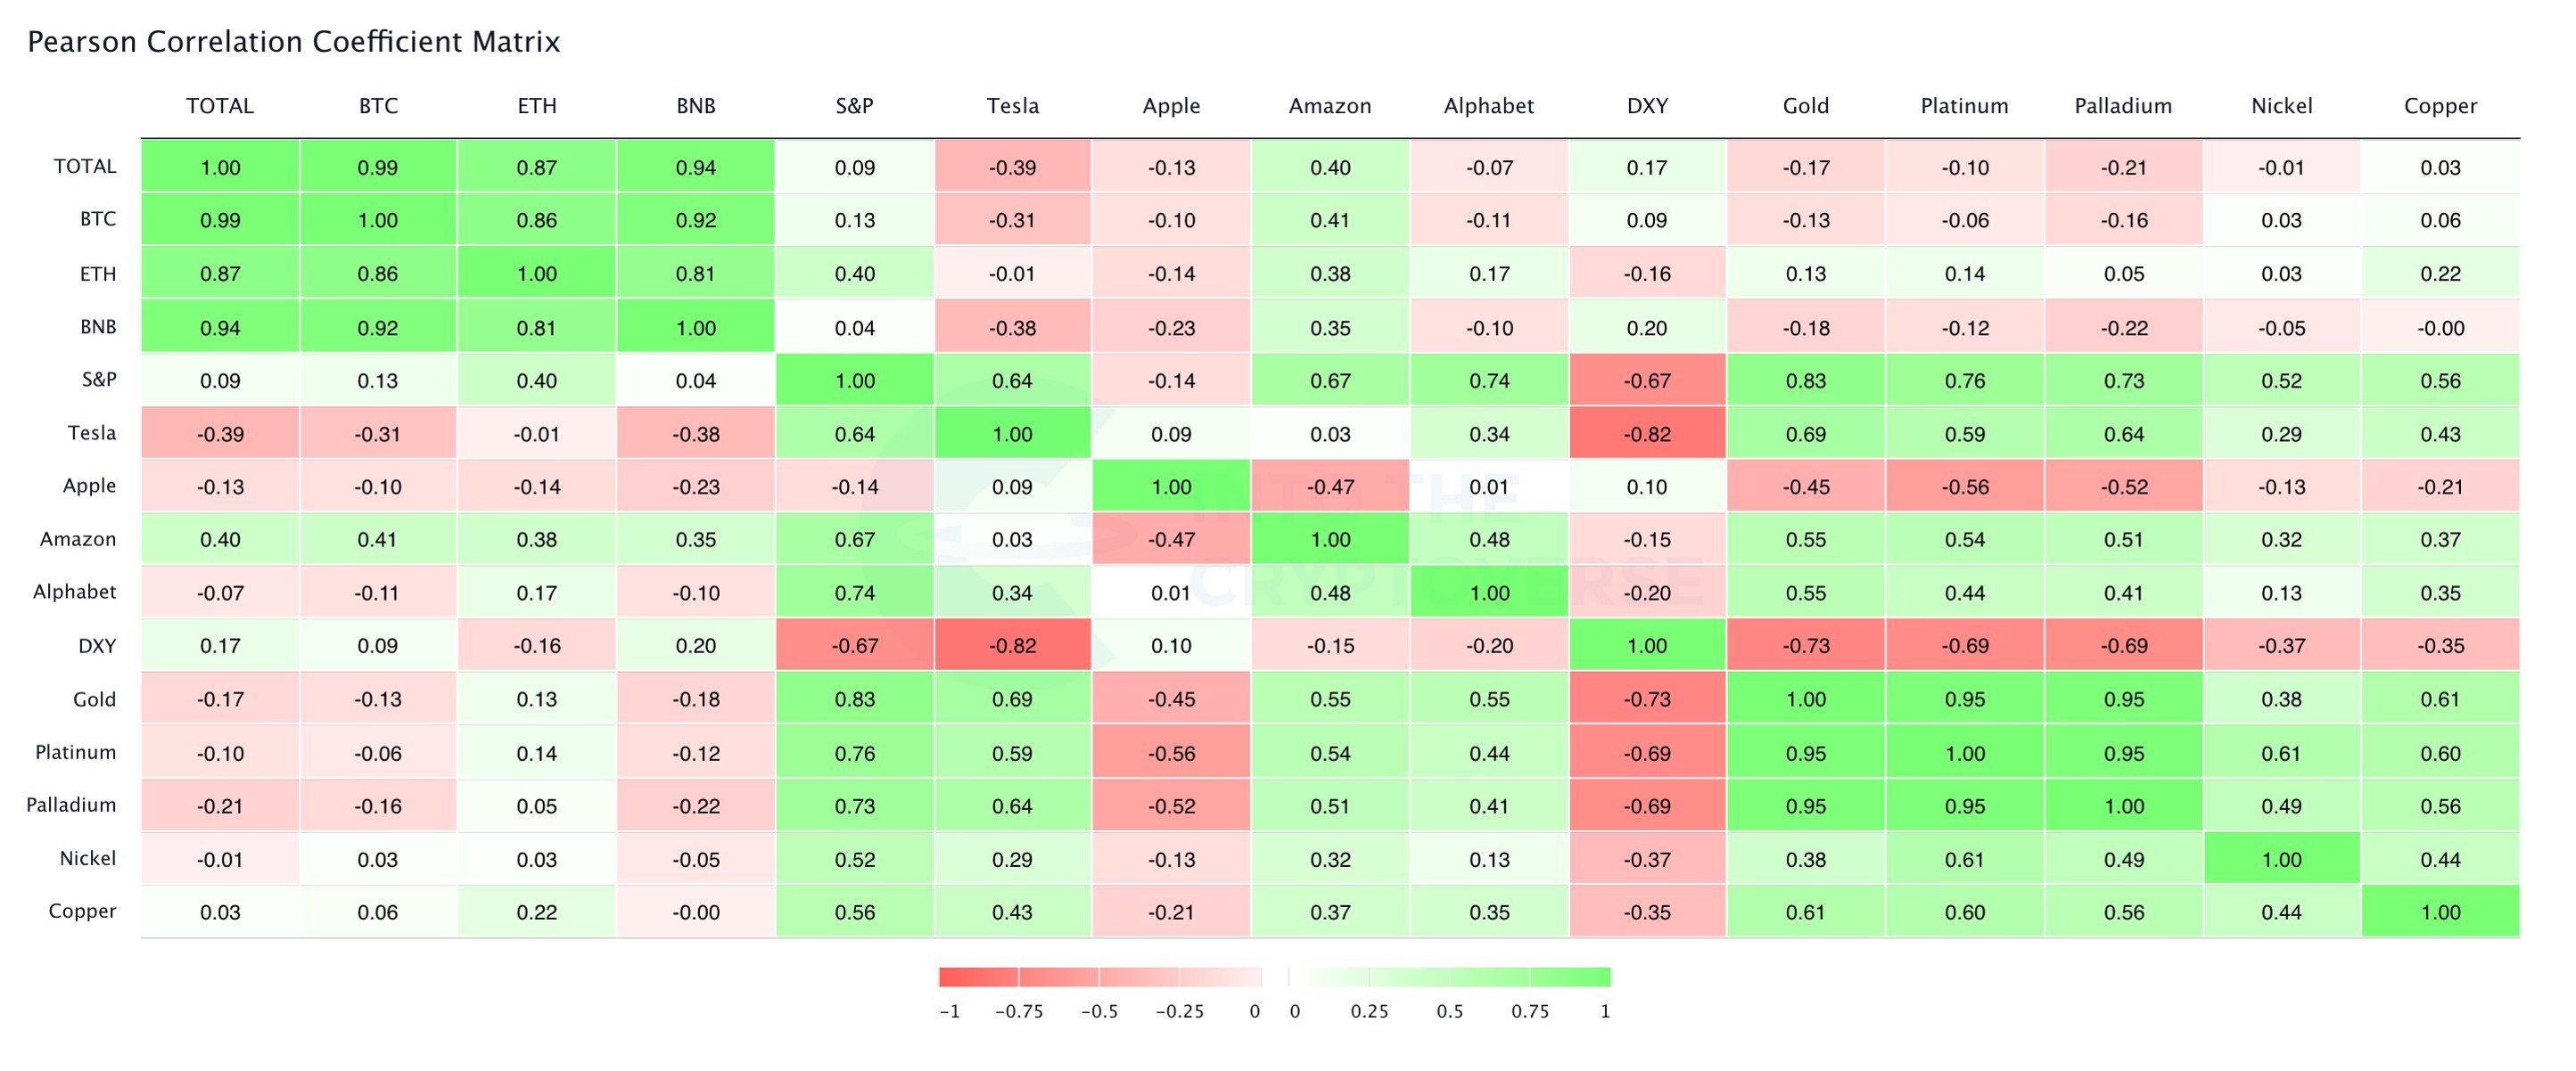Click the cell in row Gold, column S&P
This screenshot has height=1071, width=2576.
coord(855,699)
